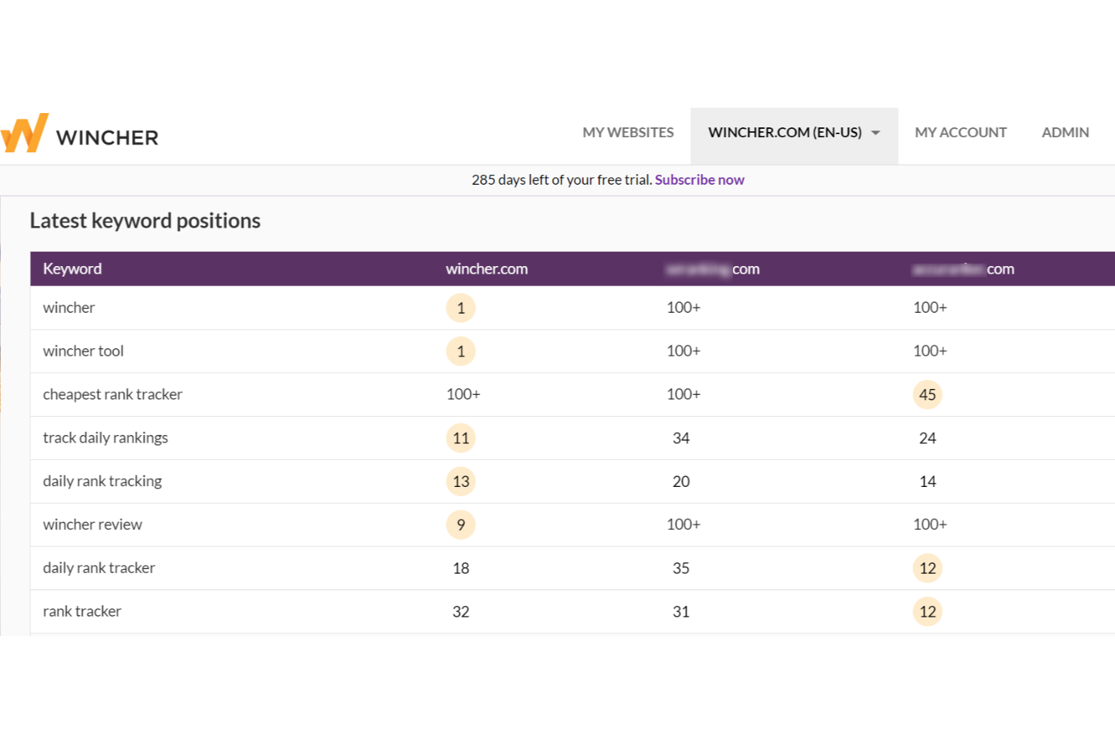
Task: Select the 'track daily rankings' keyword
Action: coord(105,438)
